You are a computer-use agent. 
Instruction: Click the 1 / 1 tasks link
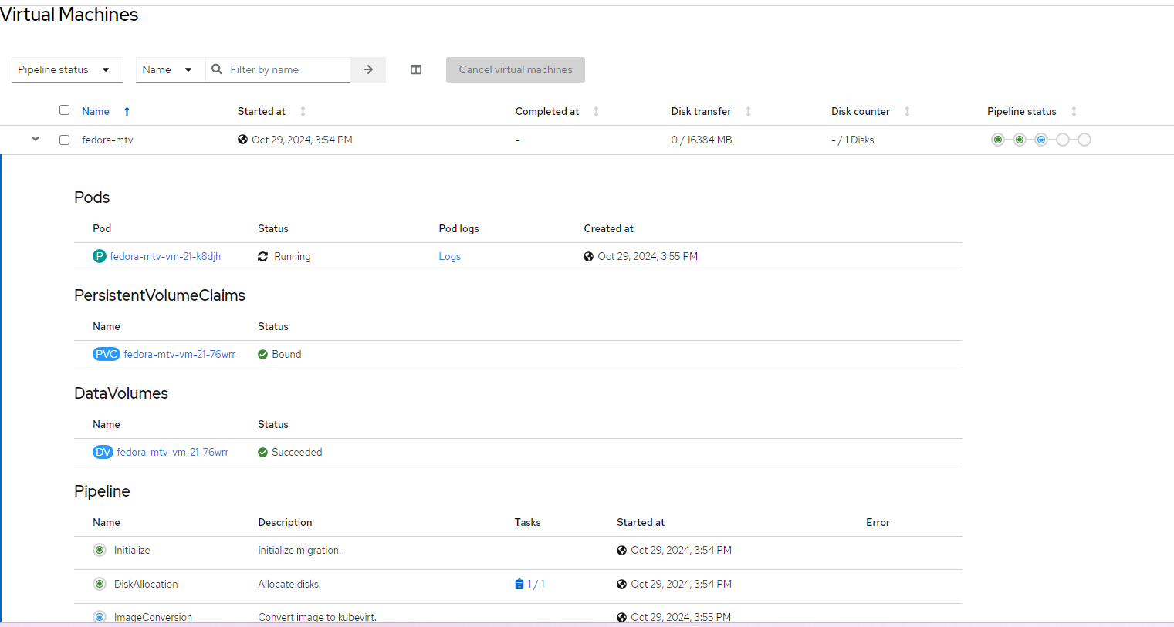point(536,584)
